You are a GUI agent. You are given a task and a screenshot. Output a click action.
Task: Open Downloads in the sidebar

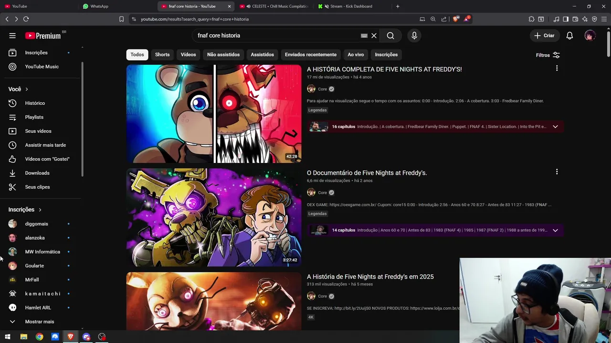tap(40, 173)
